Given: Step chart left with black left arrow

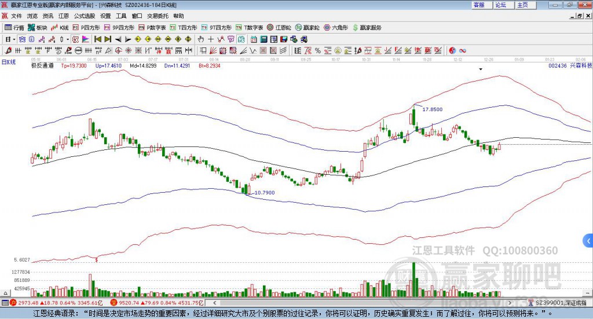Looking at the screenshot, I should coord(118,39).
